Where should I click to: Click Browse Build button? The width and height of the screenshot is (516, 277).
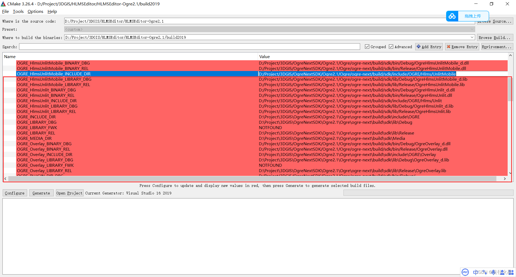coord(495,38)
